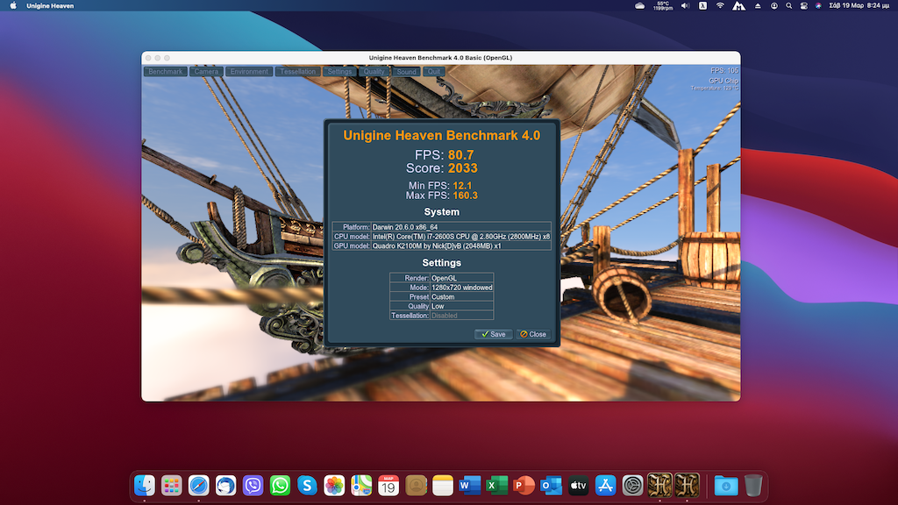Open Photos from the dock
Screen dimensions: 898x505
tap(334, 486)
